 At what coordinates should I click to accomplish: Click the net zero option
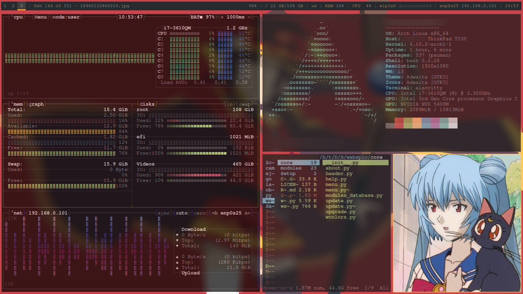[200, 213]
